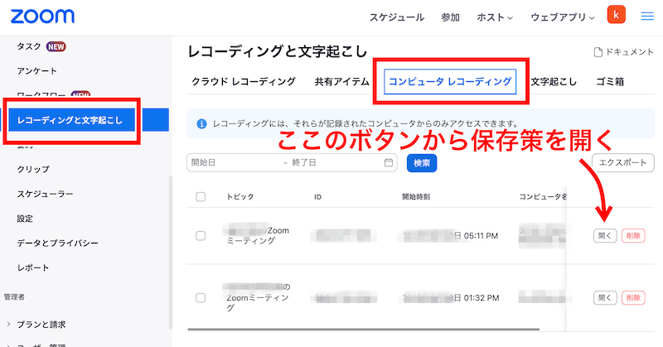Screen dimensions: 663x347
Task: Click 削除 for the second recording
Action: click(632, 298)
